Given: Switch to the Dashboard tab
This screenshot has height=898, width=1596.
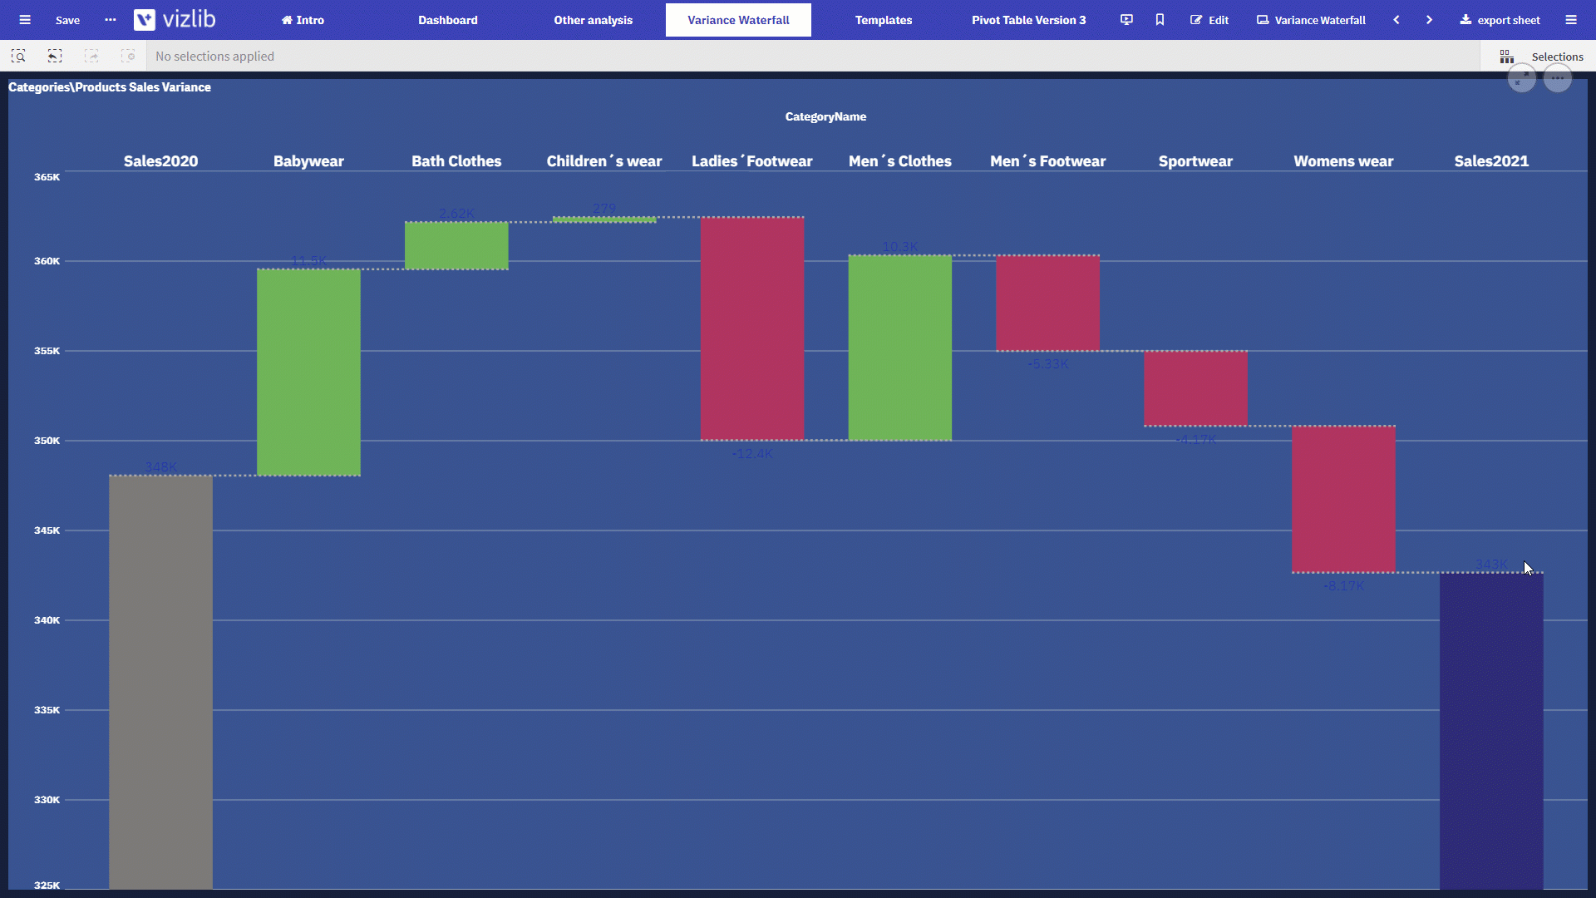Looking at the screenshot, I should coord(447,20).
